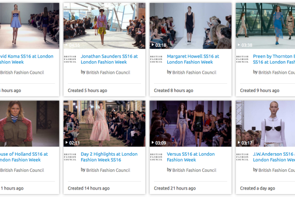Click play icon on Versus SS16 thumbnail
The width and height of the screenshot is (295, 197).
click(152, 143)
